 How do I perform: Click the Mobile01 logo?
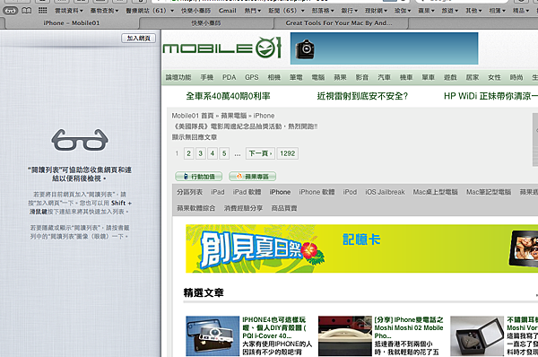[x=222, y=48]
